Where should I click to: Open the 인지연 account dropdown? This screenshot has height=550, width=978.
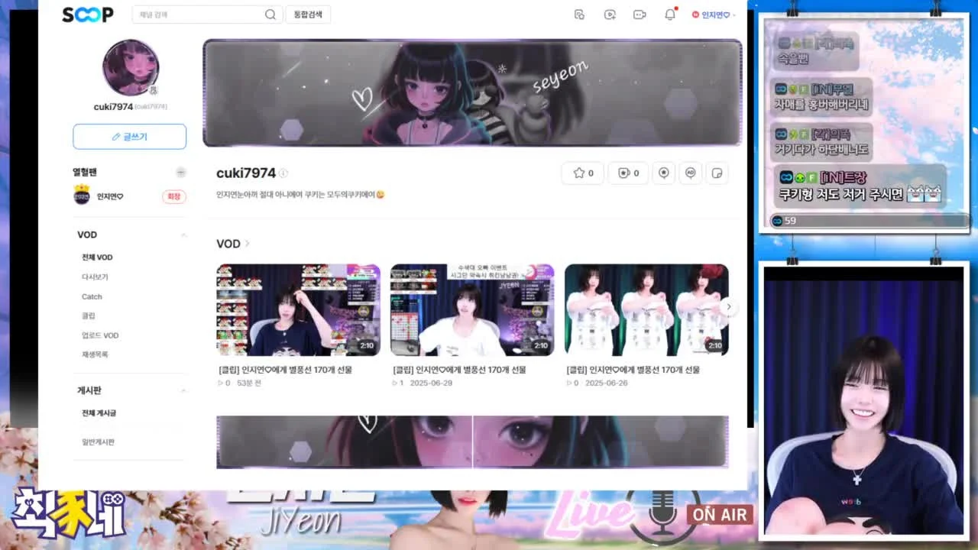coord(714,15)
